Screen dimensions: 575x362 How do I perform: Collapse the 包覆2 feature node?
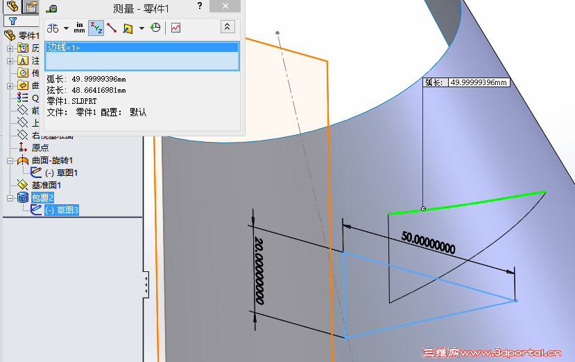pos(10,198)
